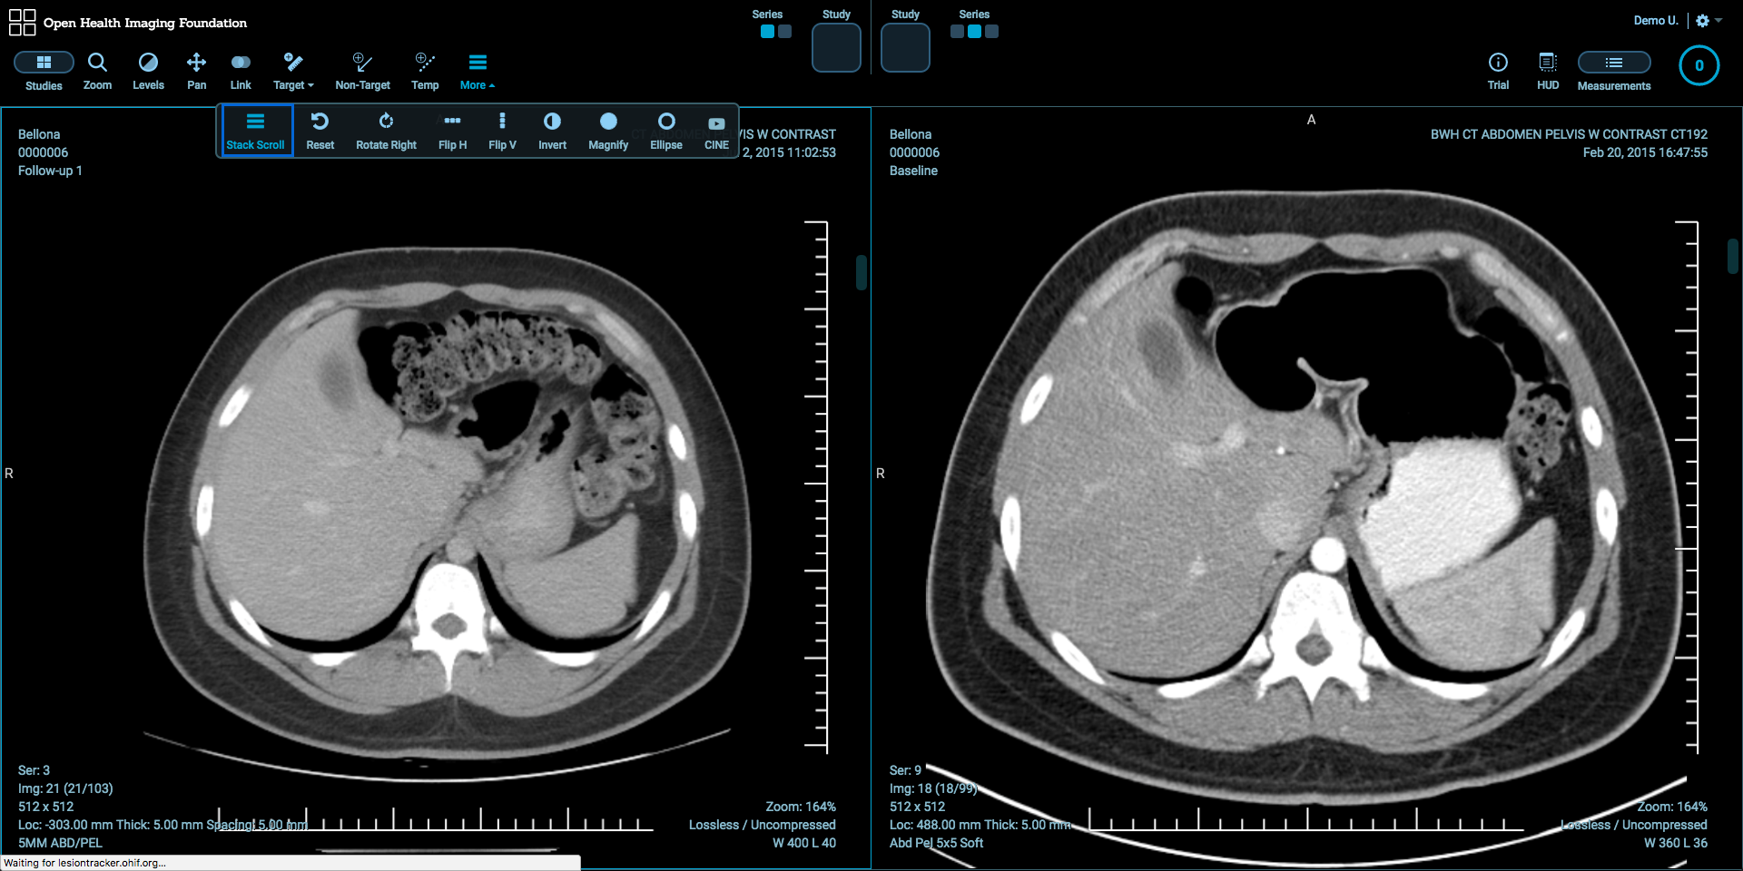Select the Magnify tool

pos(607,131)
